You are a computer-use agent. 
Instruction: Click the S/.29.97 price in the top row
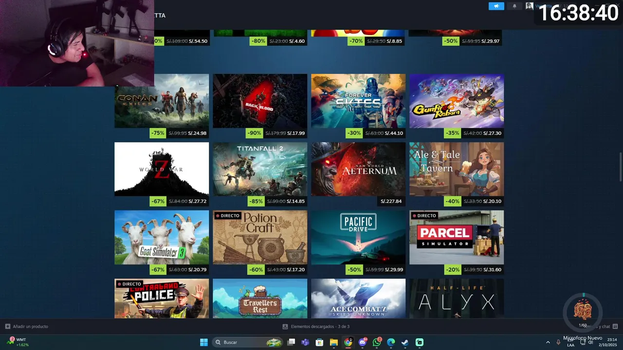(x=491, y=41)
